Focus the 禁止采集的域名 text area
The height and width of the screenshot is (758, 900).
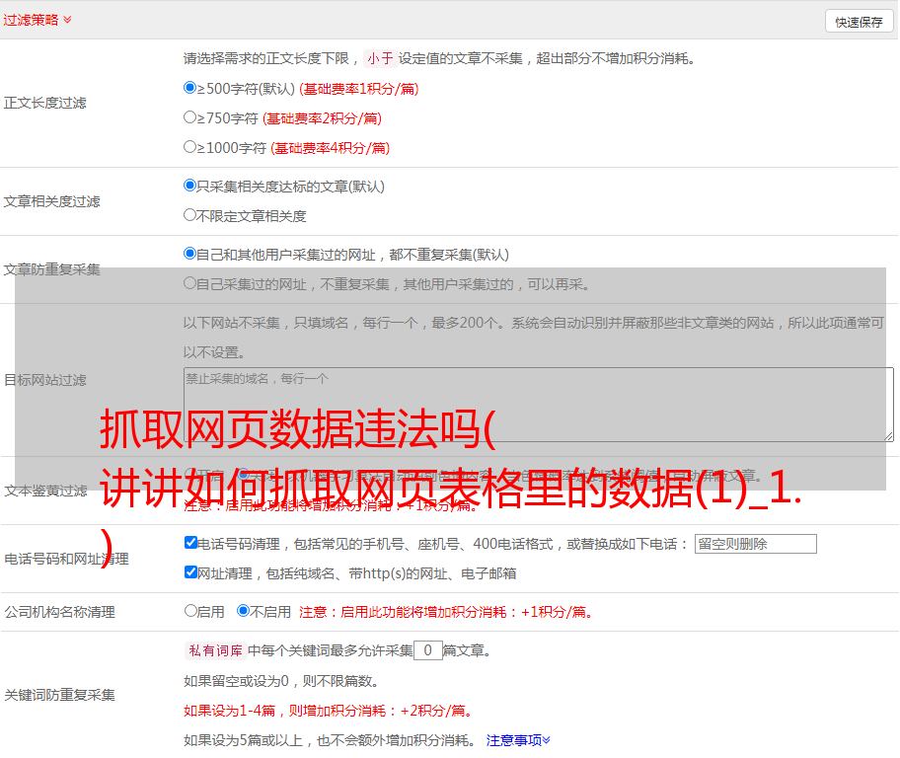pyautogui.click(x=538, y=405)
